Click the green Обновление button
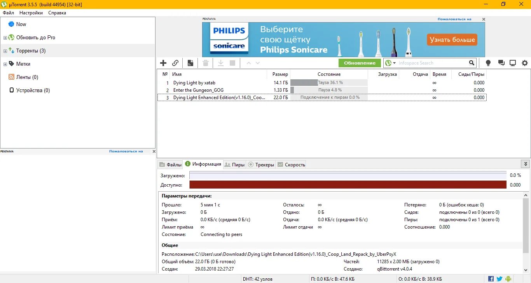 (360, 63)
